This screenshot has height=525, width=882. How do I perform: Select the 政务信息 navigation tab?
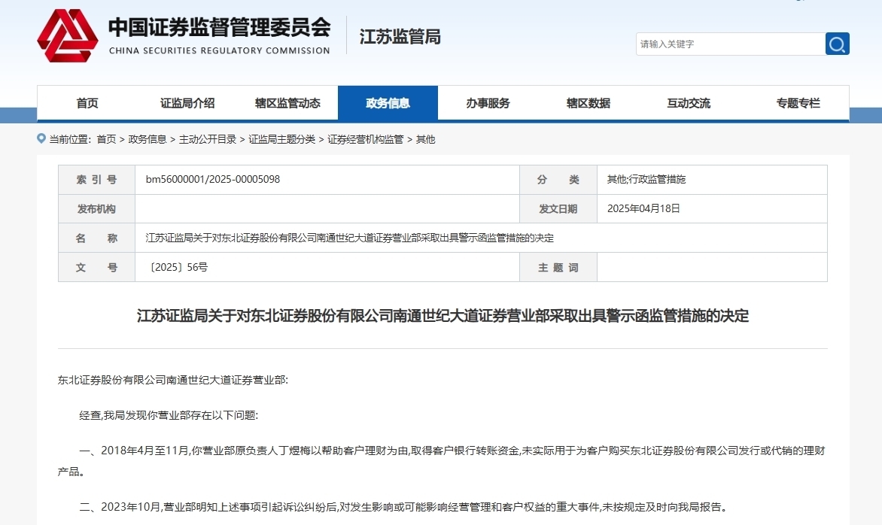tap(388, 103)
